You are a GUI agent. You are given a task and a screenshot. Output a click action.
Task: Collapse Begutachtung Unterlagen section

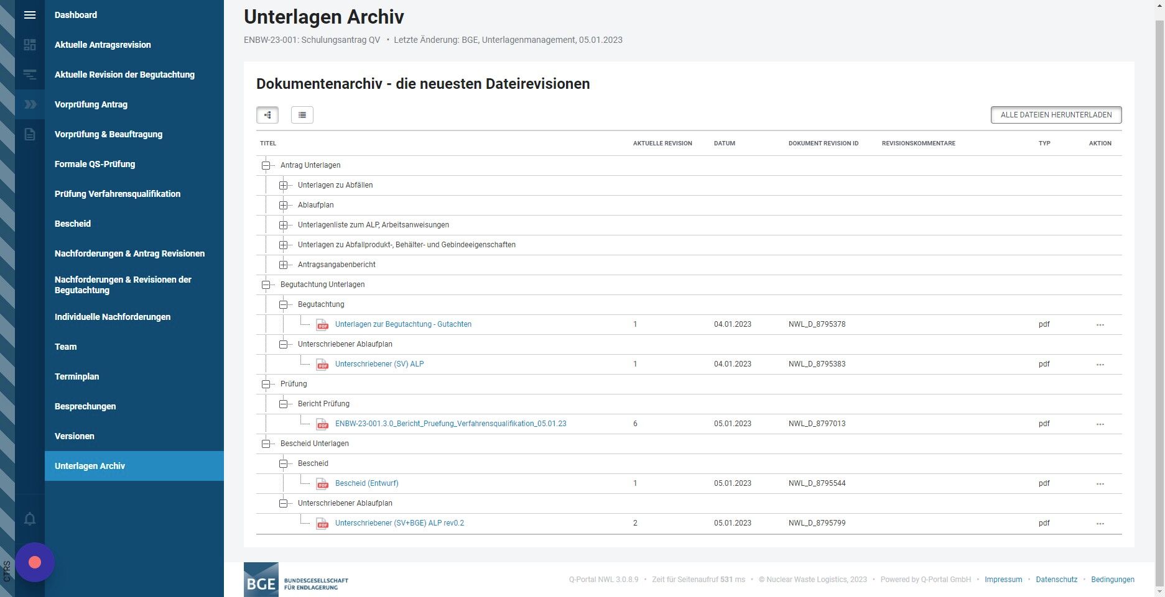(266, 285)
